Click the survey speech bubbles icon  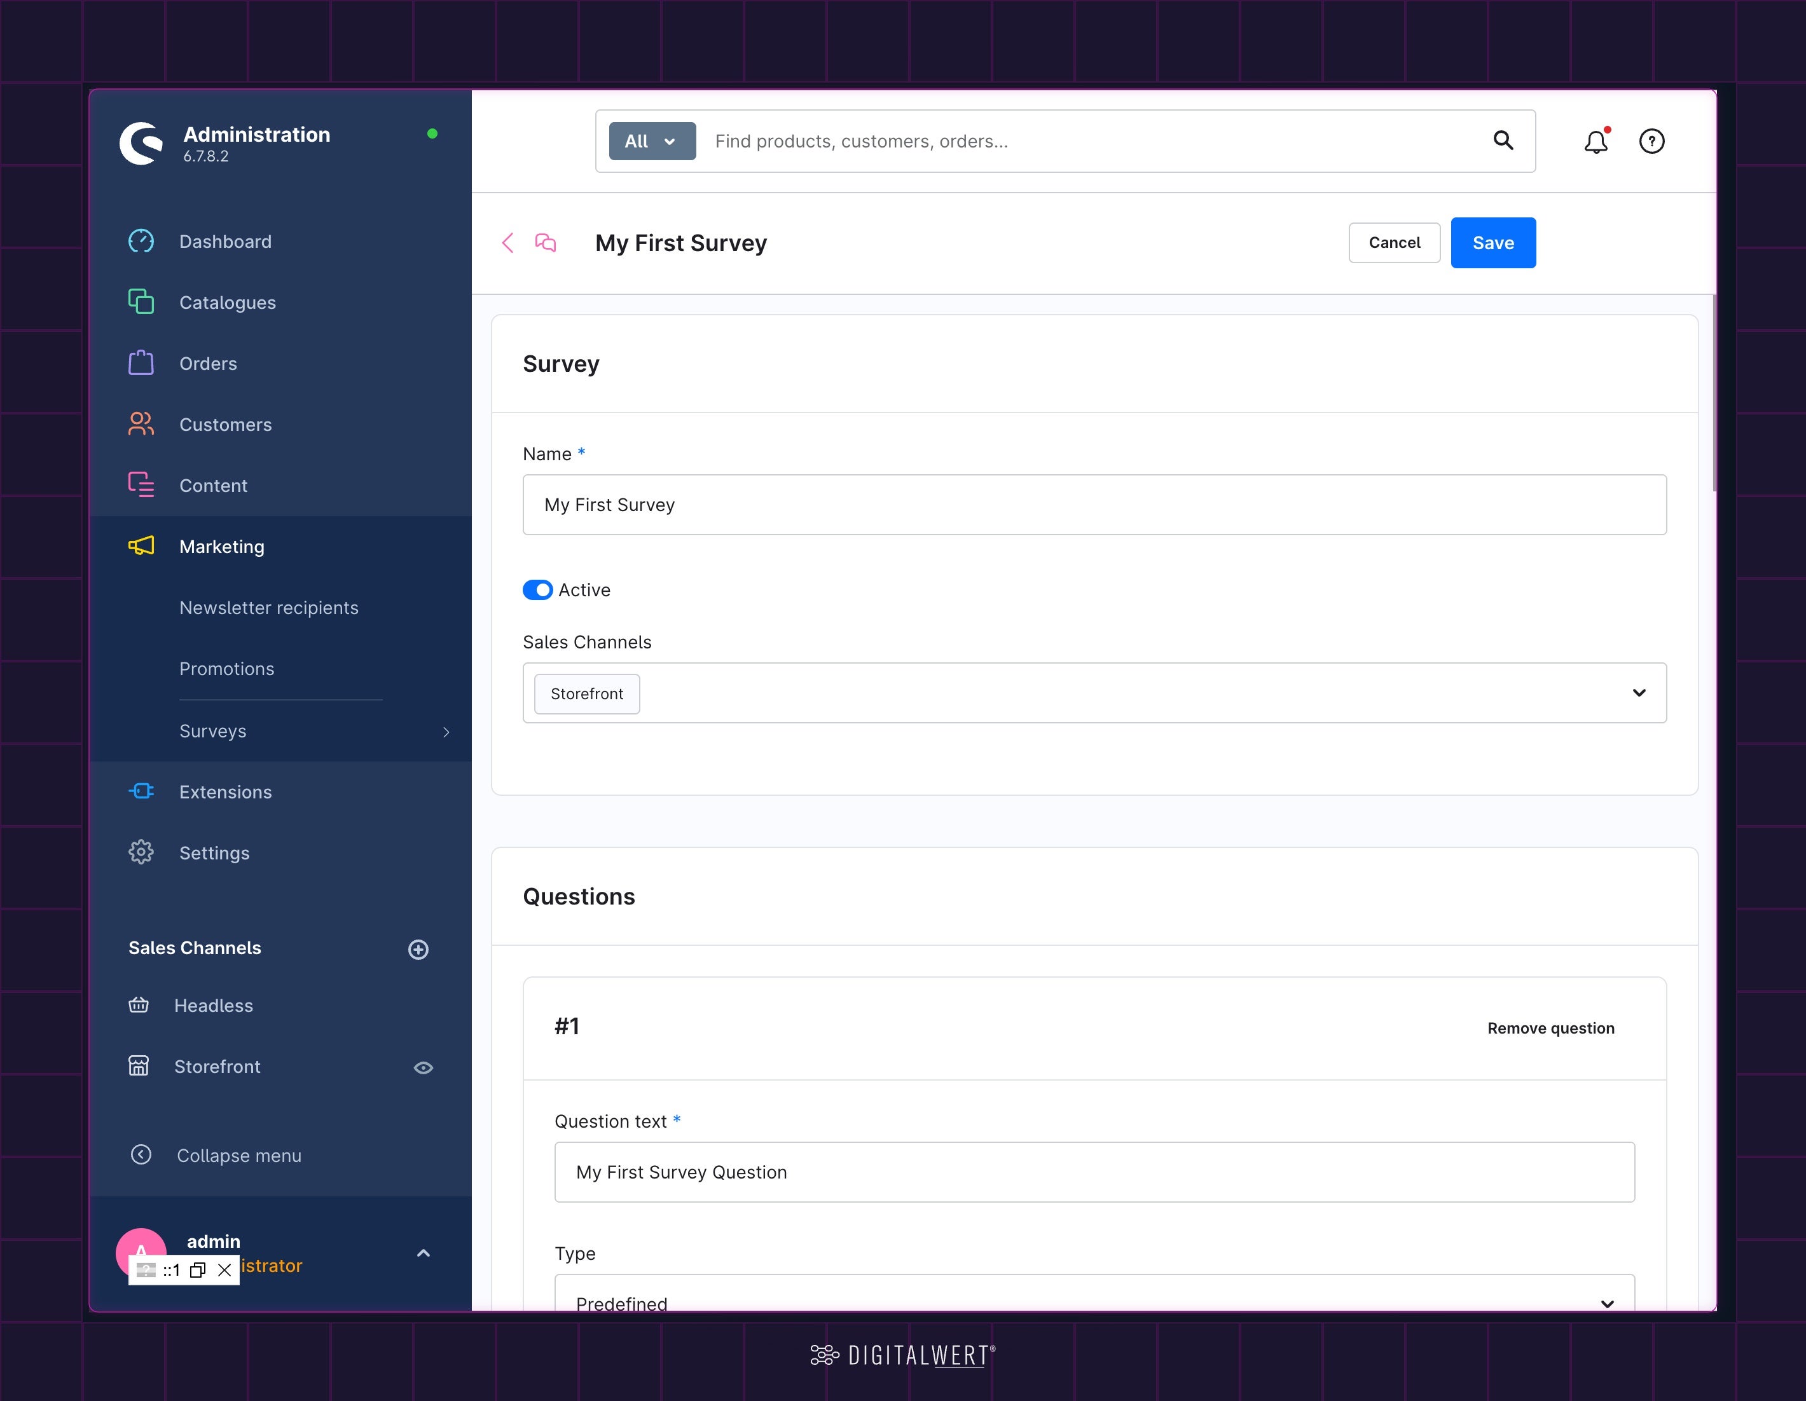point(546,242)
